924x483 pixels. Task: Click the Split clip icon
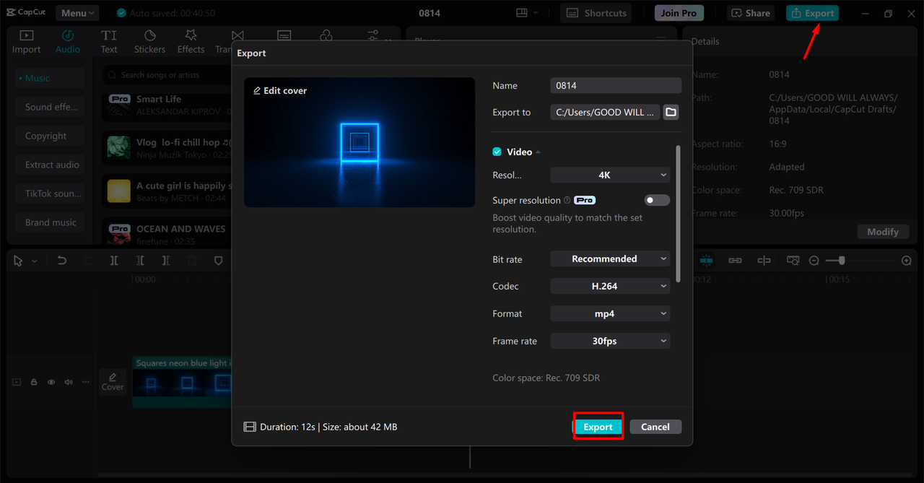(x=114, y=261)
